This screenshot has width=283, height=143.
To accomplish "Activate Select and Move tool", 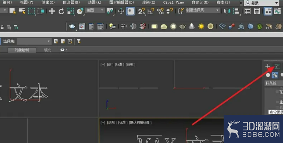I will (52, 11).
